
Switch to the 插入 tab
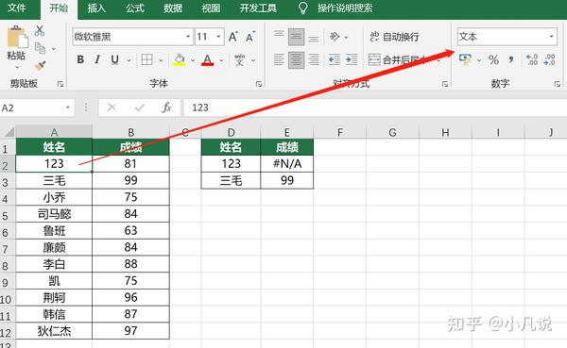click(97, 8)
